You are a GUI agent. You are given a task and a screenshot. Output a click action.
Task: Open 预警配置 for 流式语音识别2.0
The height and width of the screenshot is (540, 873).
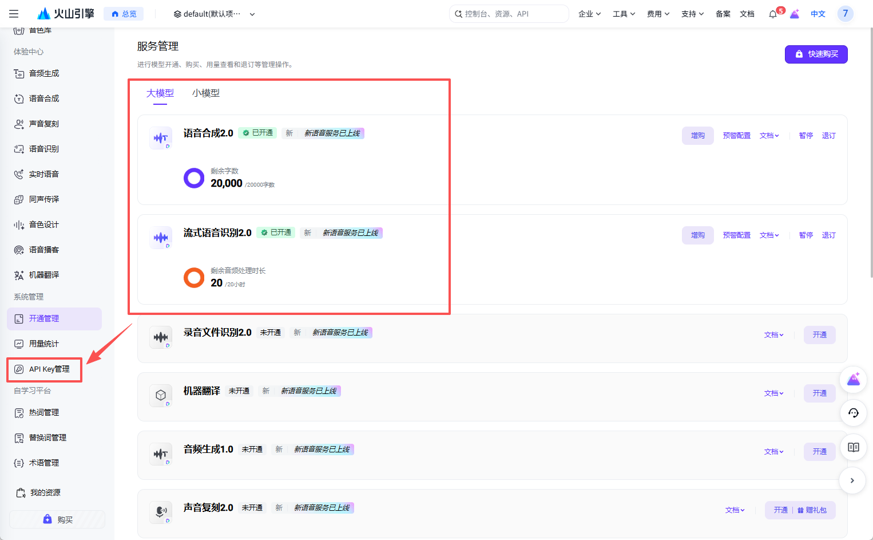pyautogui.click(x=736, y=235)
